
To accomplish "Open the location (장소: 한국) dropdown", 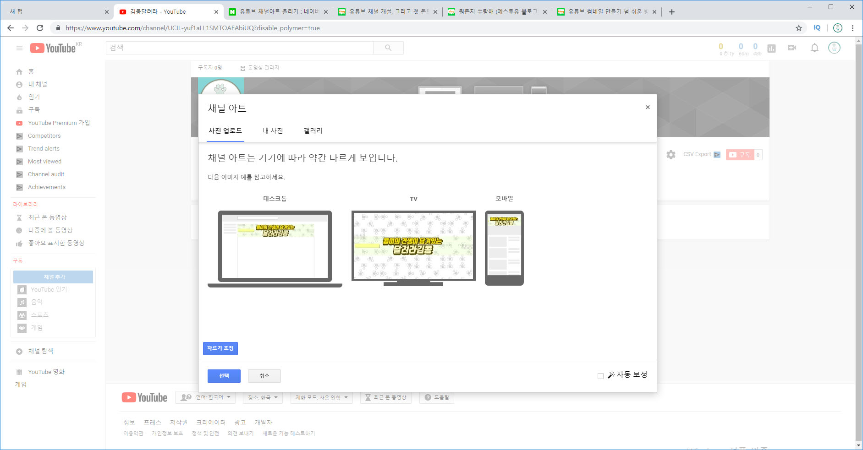I will 263,397.
